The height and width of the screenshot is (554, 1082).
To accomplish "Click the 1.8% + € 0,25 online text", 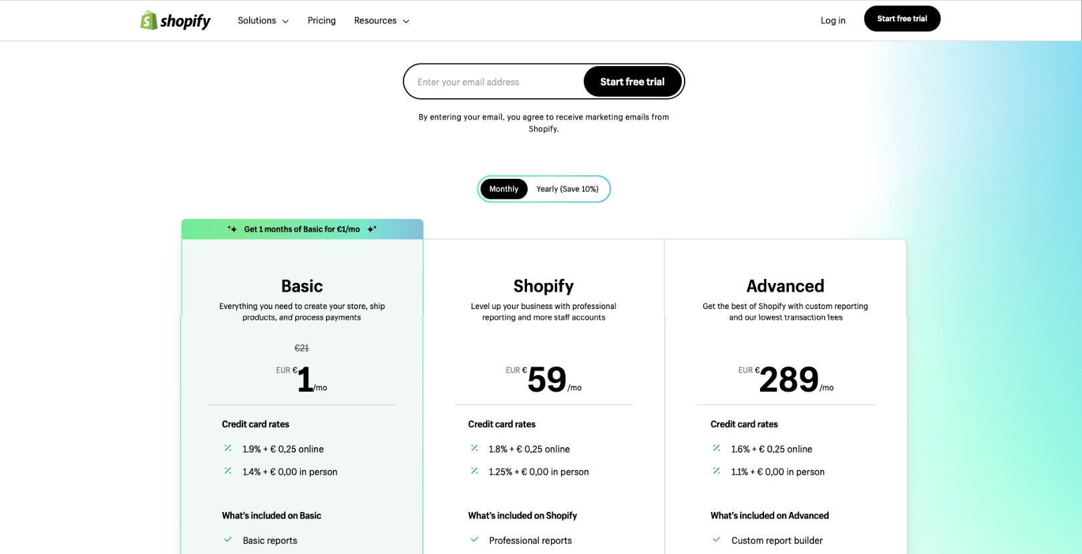I will coord(529,449).
